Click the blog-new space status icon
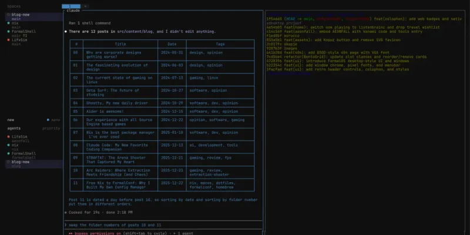 pos(8,15)
